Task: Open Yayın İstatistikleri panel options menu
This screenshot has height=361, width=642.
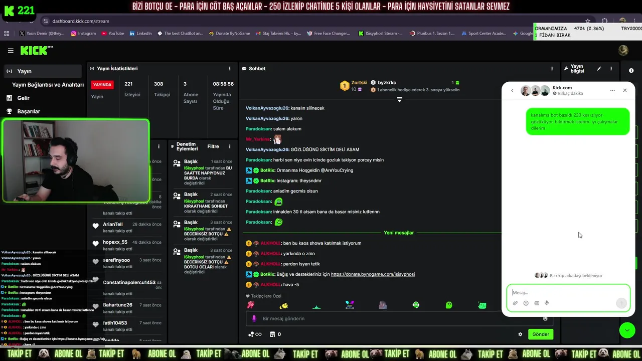Action: pyautogui.click(x=230, y=69)
